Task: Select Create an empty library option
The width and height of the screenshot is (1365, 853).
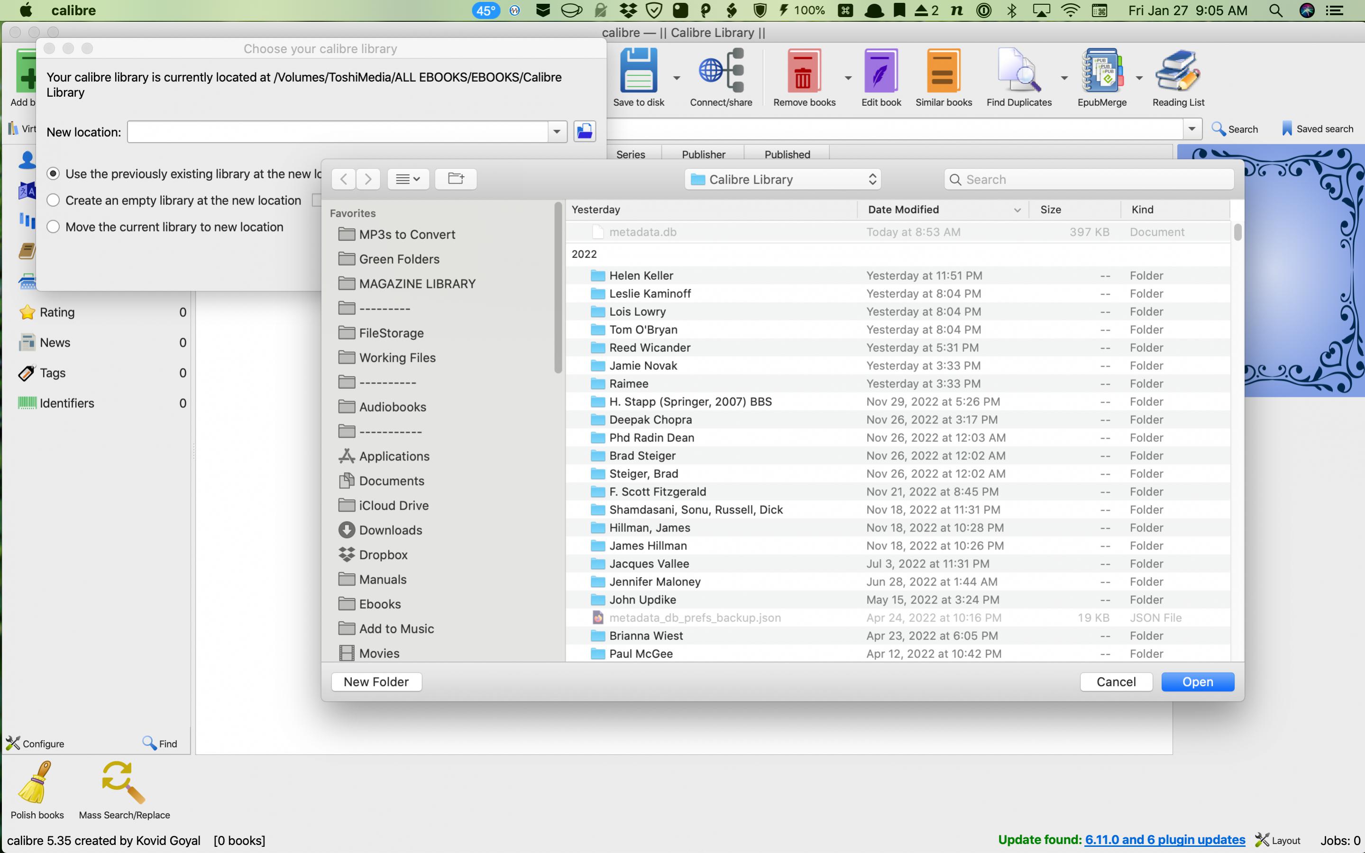Action: (53, 200)
